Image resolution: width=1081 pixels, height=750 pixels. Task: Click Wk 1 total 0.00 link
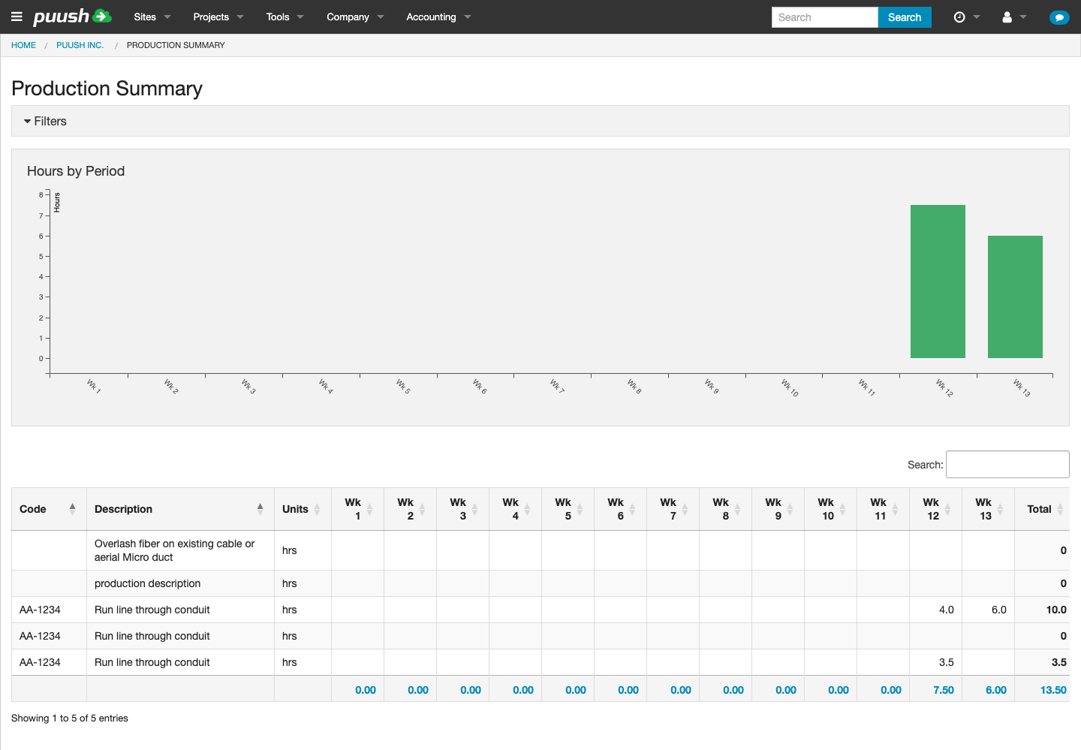tap(366, 690)
